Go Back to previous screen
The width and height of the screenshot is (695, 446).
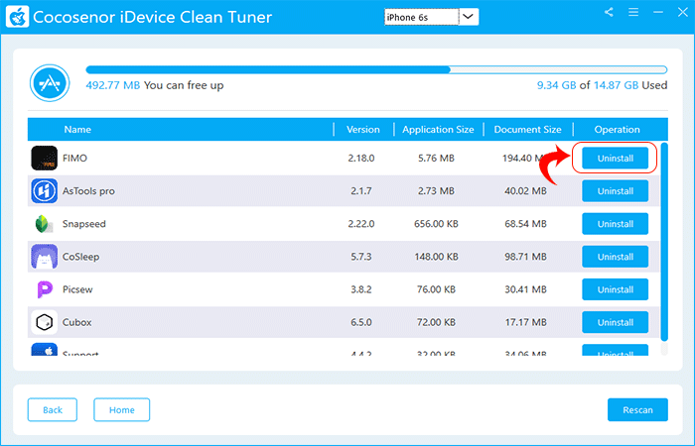[53, 409]
